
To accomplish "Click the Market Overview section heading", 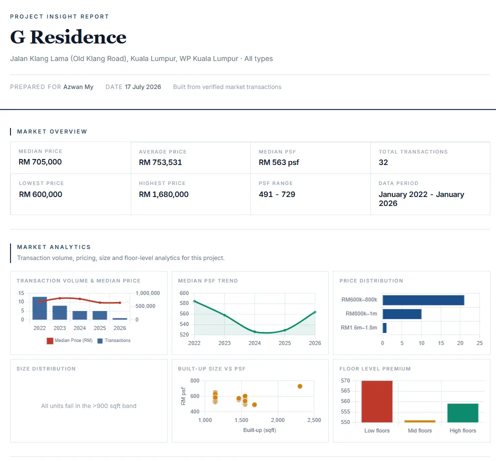I will (52, 131).
